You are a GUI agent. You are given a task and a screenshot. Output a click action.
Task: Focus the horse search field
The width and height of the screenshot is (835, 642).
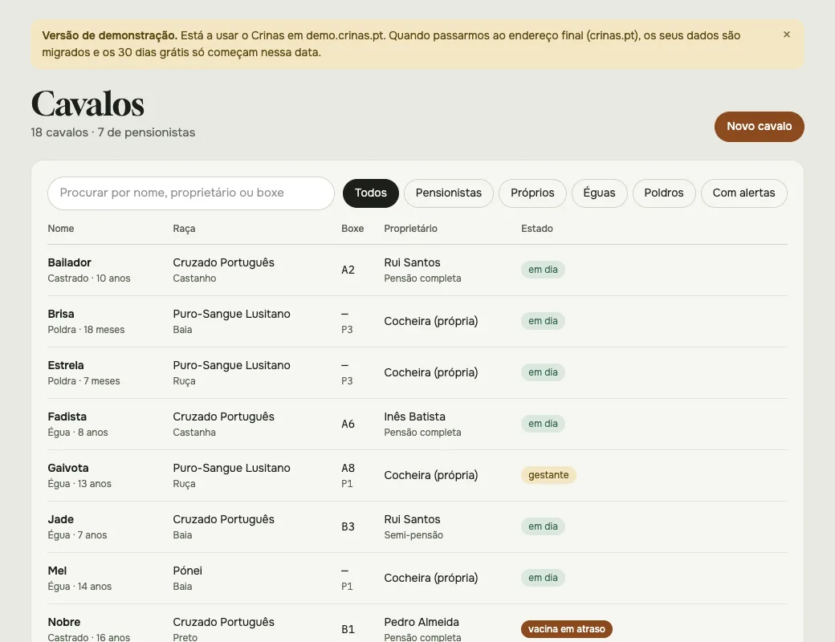coord(190,193)
